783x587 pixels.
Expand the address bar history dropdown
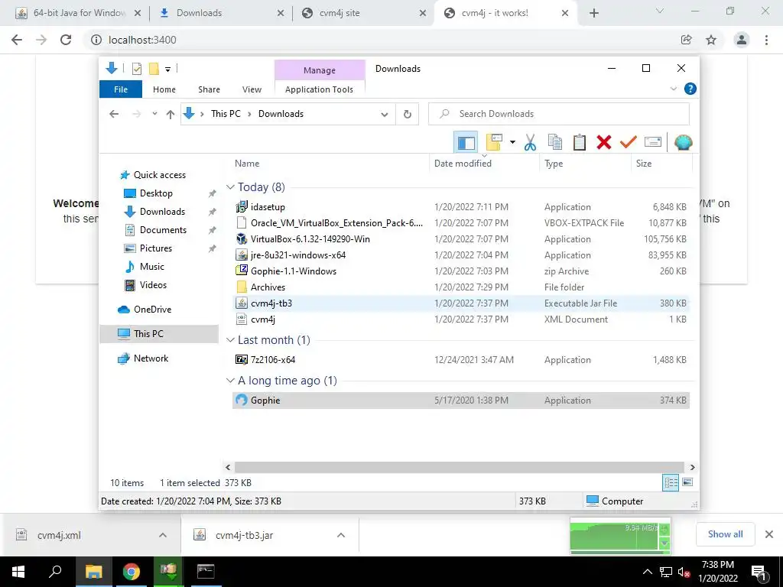click(384, 115)
